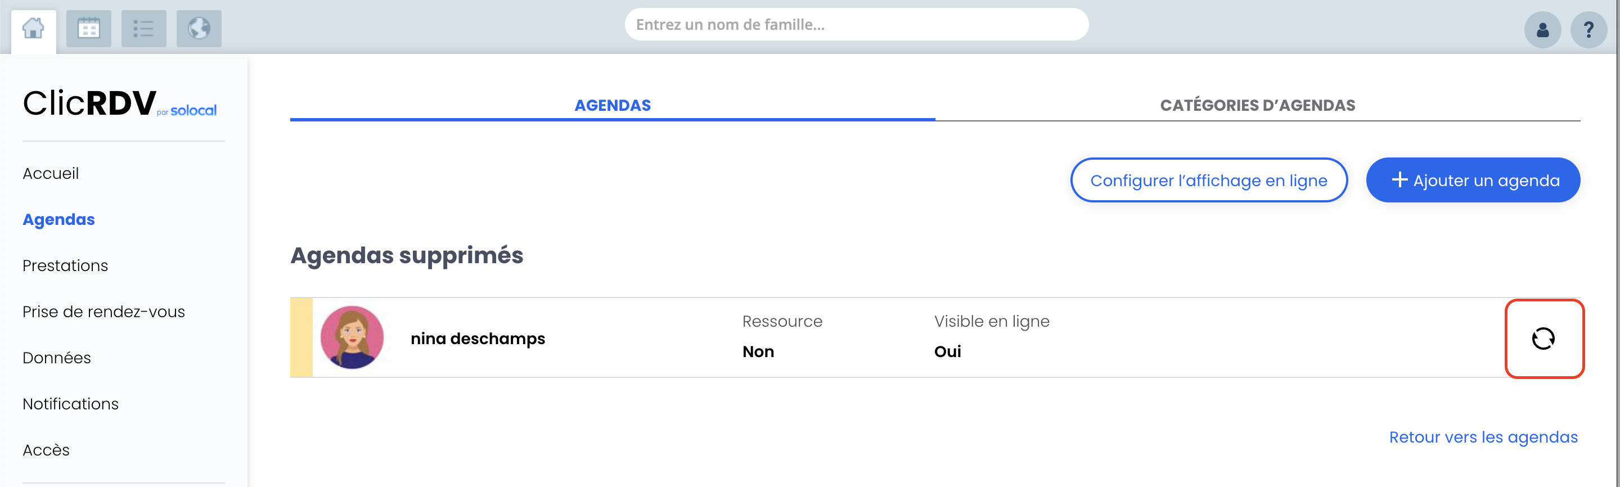This screenshot has height=487, width=1620.
Task: Click Configurer l'affichage en ligne button
Action: [1209, 181]
